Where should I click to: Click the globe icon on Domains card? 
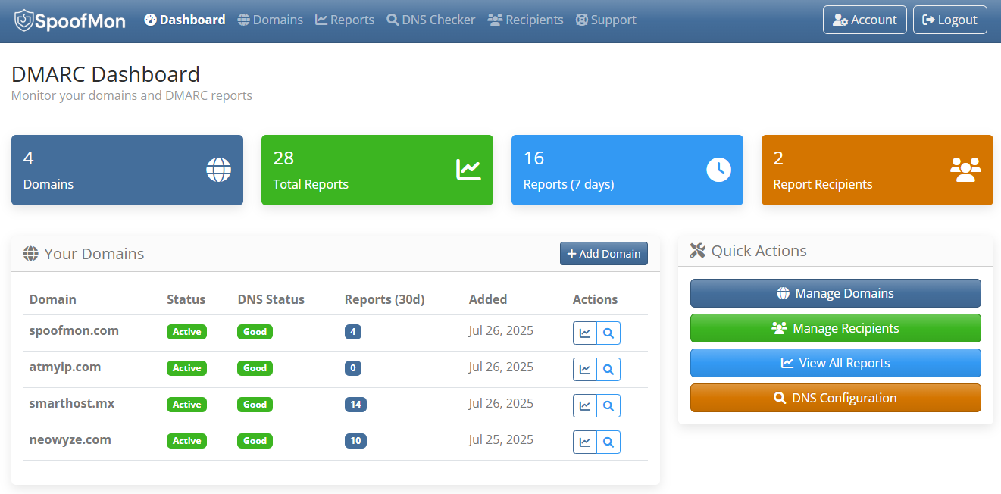tap(218, 170)
